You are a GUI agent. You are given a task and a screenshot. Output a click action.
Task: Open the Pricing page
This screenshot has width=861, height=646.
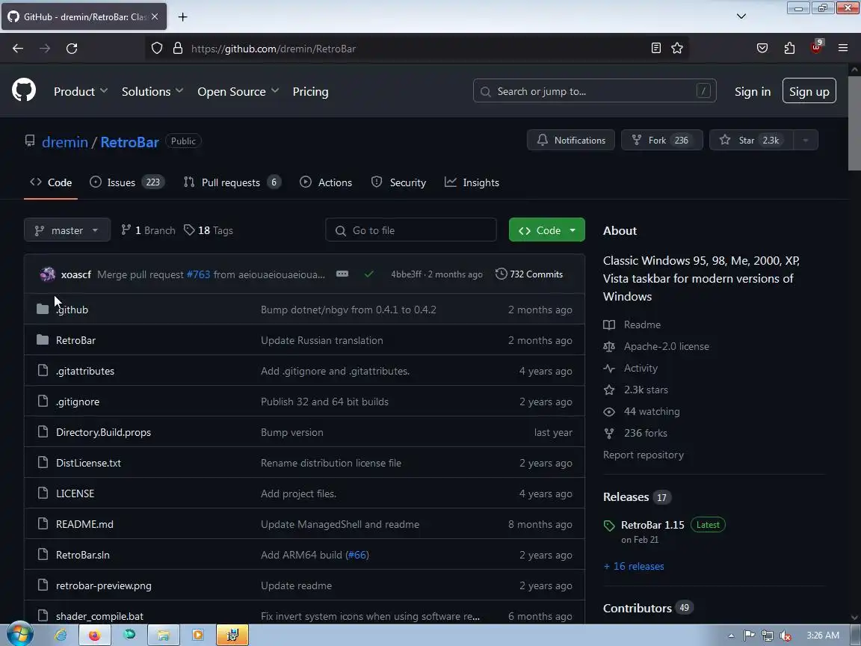310,92
